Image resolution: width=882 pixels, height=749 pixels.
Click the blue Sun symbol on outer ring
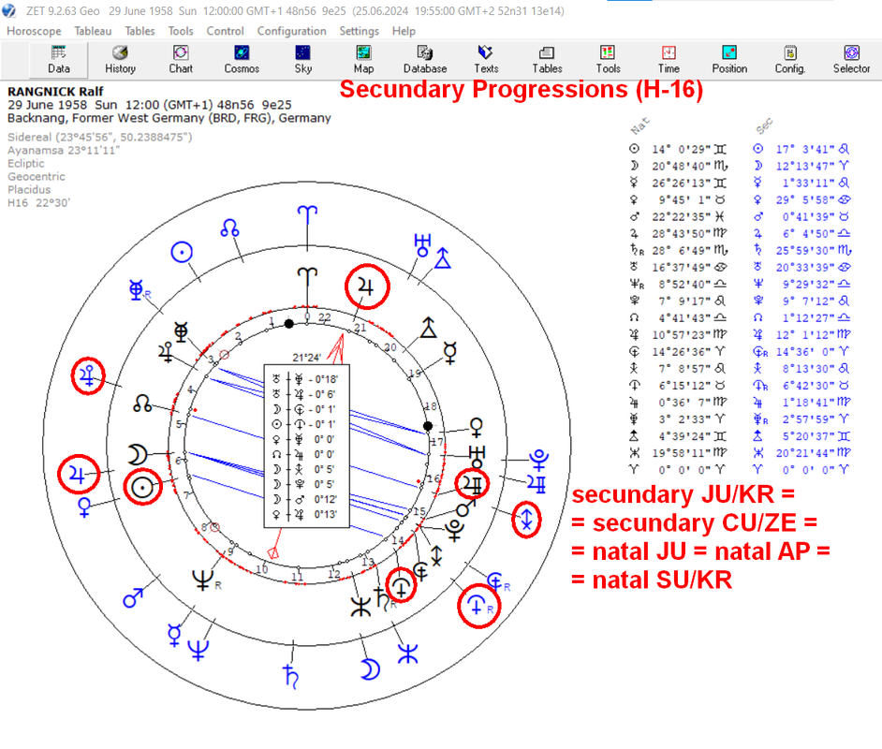[182, 253]
